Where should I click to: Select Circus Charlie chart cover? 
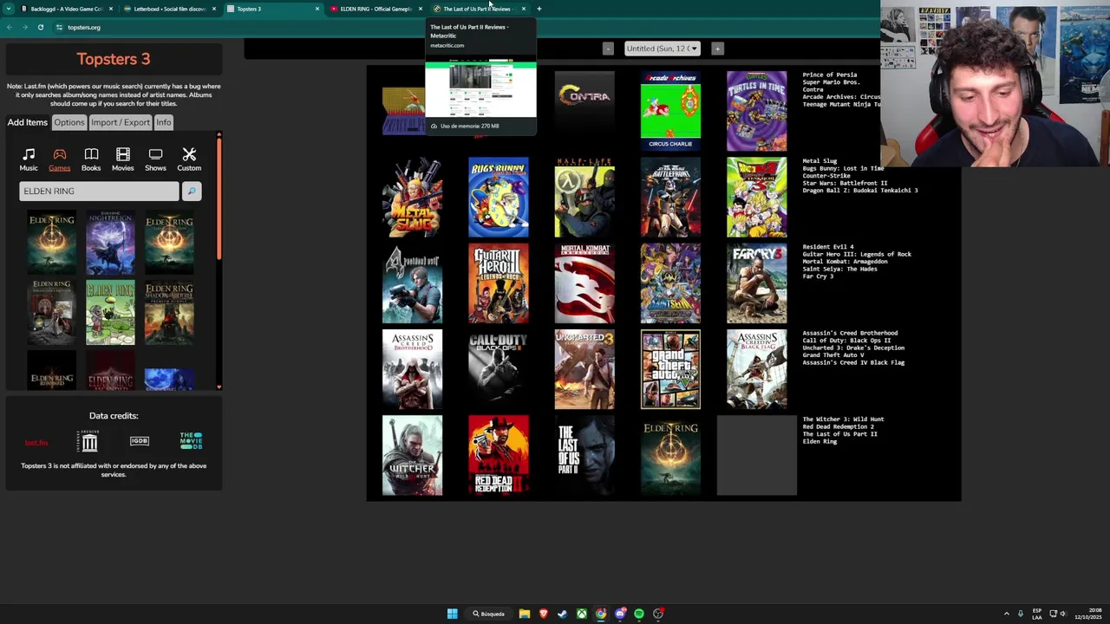tap(670, 111)
